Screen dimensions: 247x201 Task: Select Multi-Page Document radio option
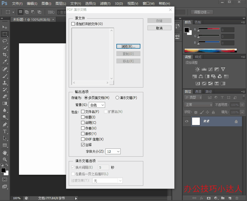point(86,98)
